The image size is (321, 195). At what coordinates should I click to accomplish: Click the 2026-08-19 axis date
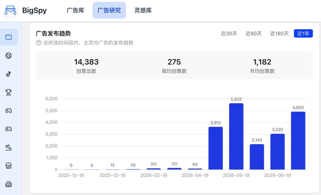277,175
